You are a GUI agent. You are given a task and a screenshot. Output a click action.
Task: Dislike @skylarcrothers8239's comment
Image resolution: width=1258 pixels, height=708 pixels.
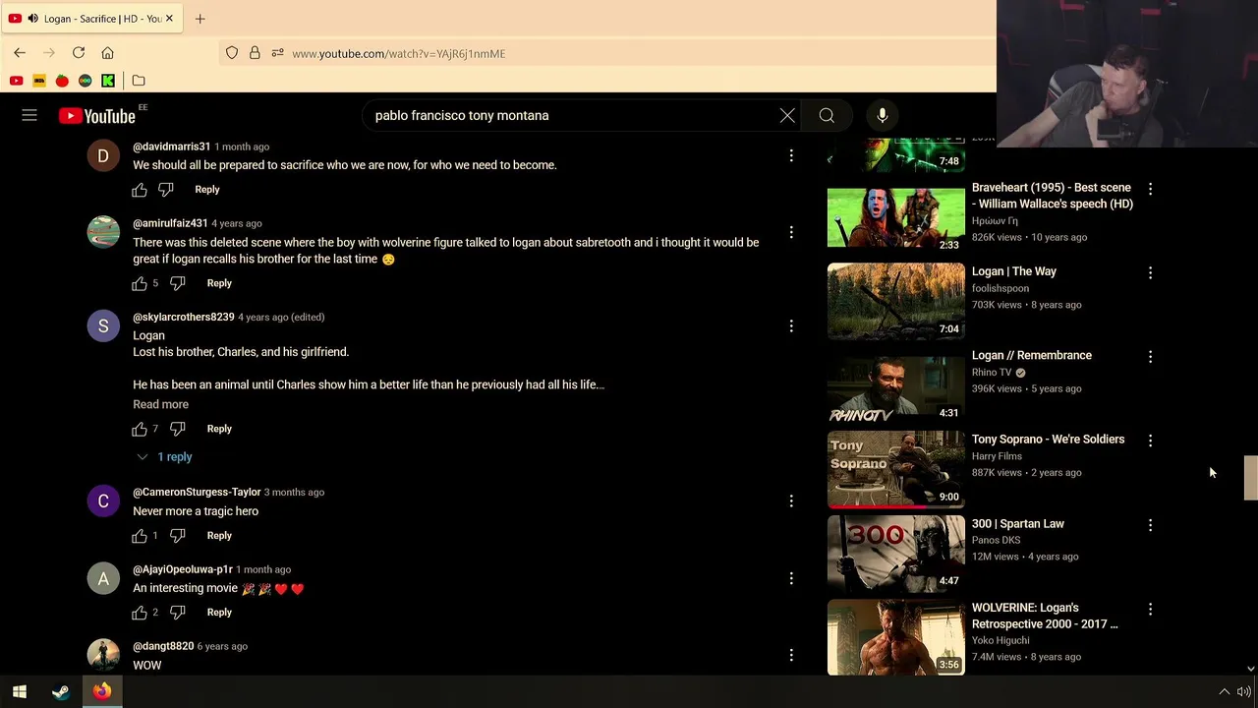click(178, 429)
